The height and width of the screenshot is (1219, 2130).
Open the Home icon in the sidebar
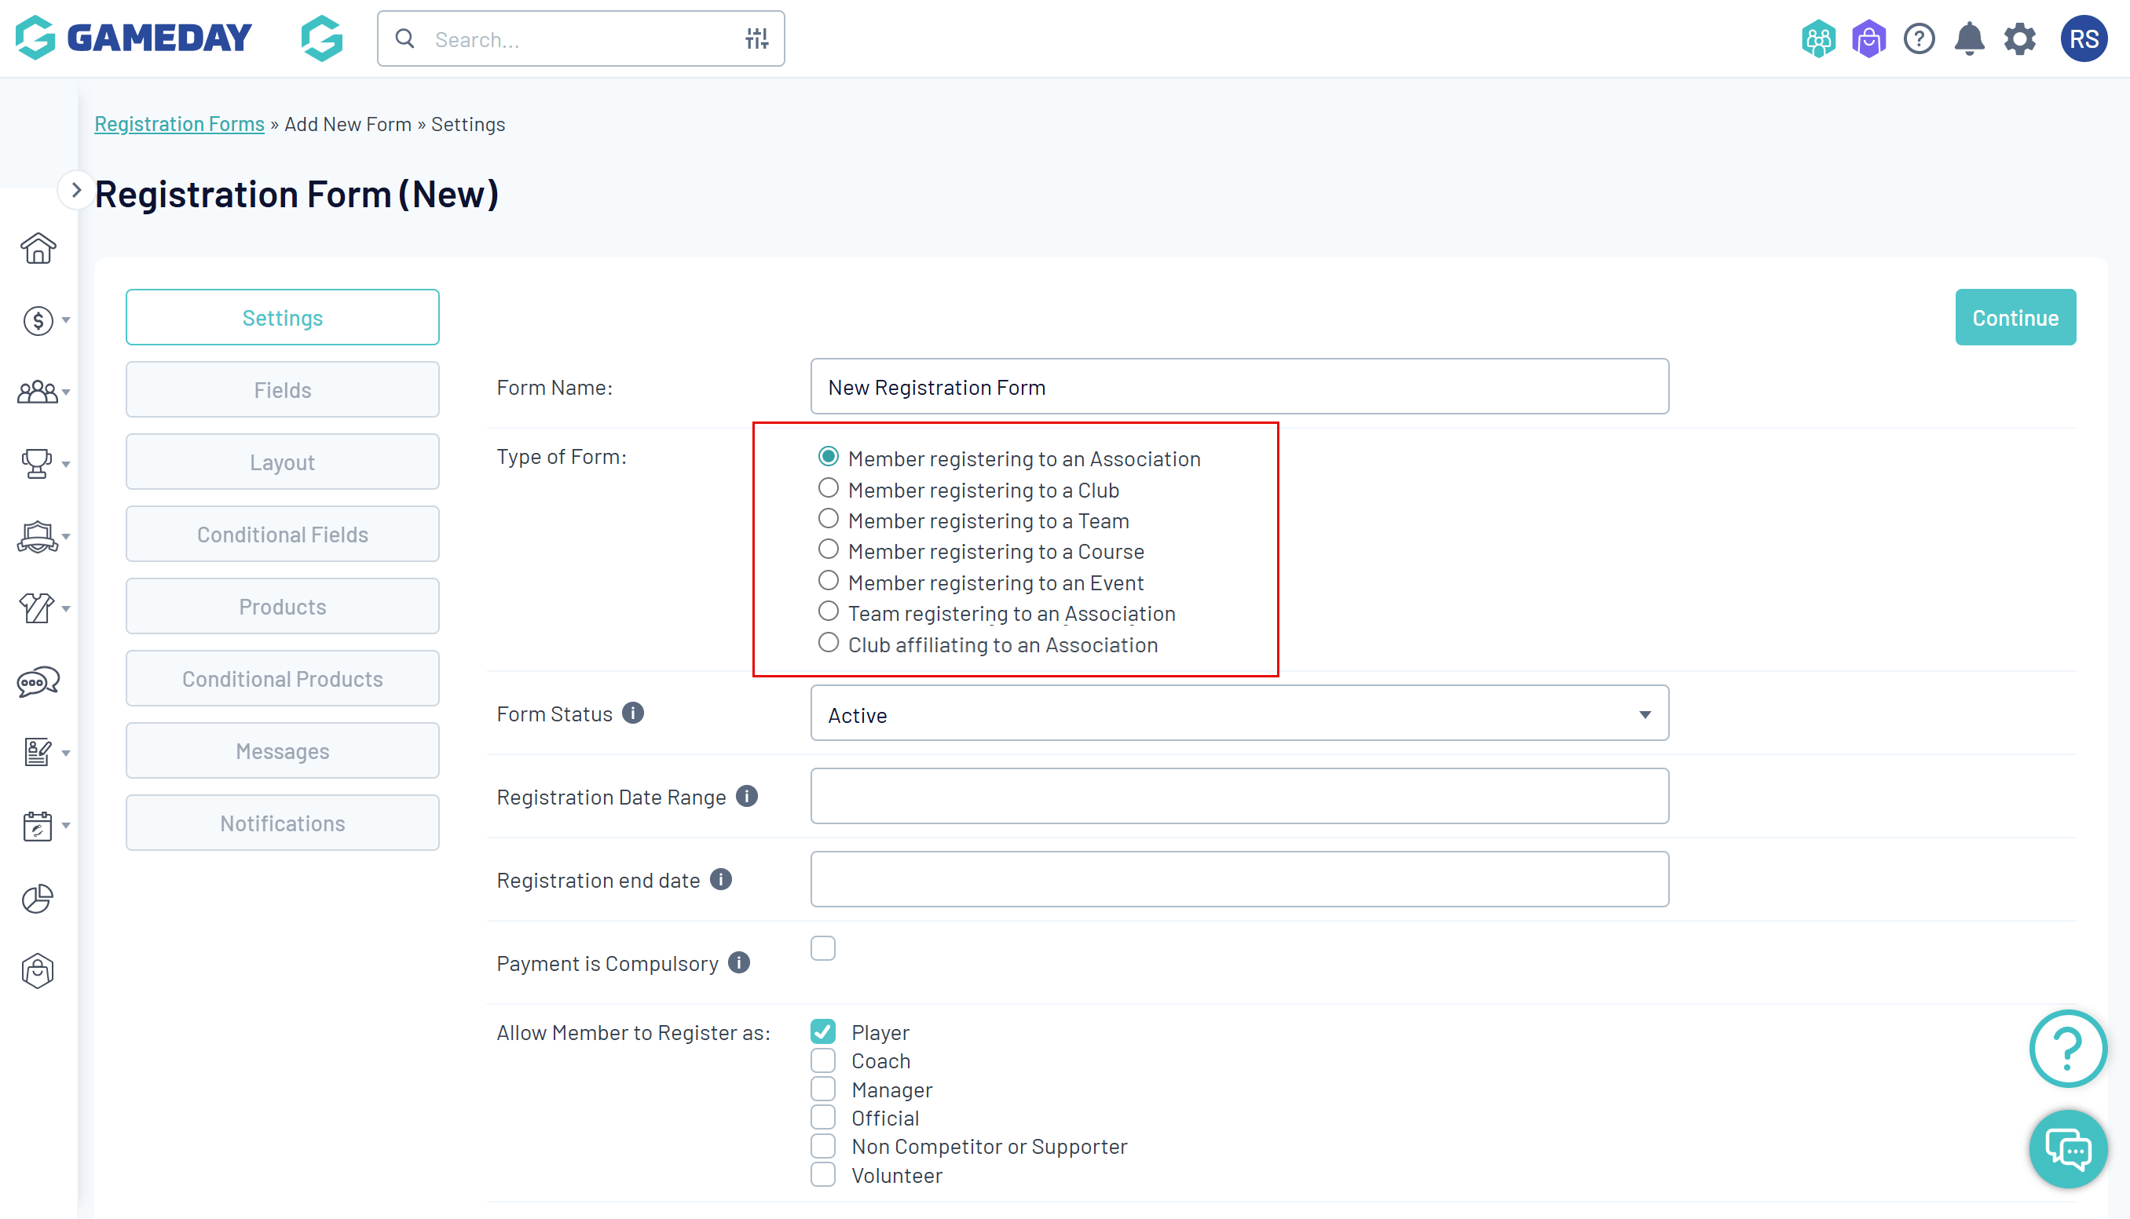[x=38, y=249]
